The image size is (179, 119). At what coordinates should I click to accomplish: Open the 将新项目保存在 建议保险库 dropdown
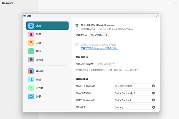[x=106, y=64]
